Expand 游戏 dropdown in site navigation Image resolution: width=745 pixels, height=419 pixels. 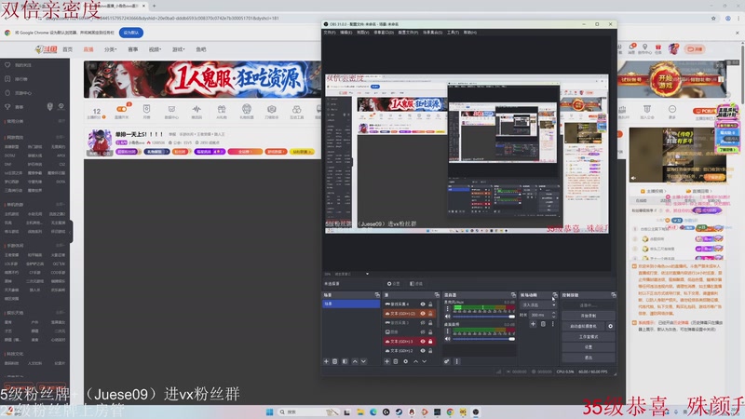[178, 49]
